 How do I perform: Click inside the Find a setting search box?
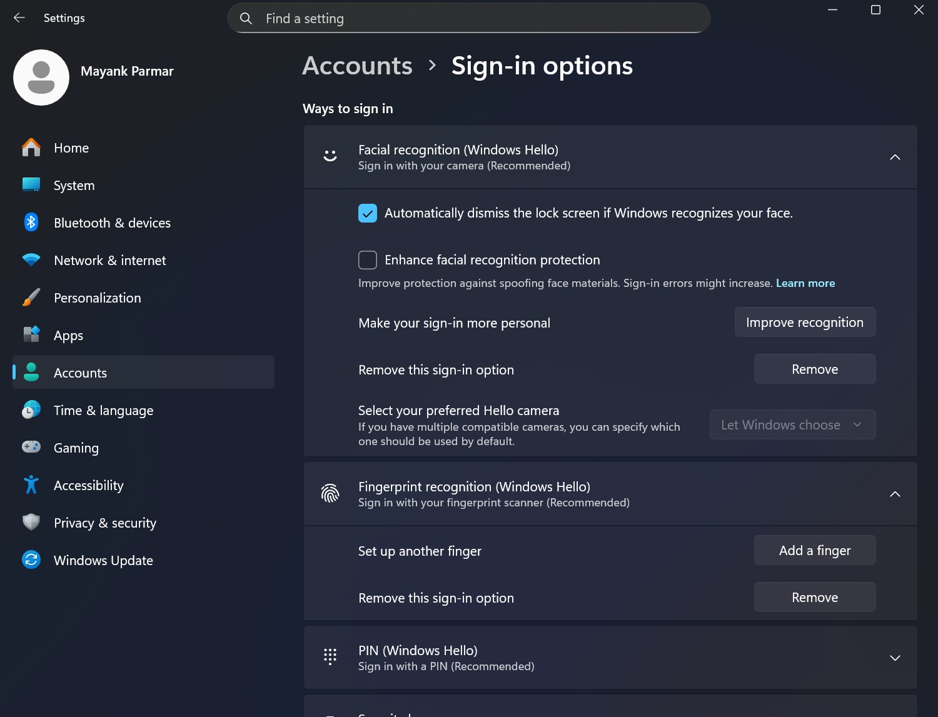468,18
